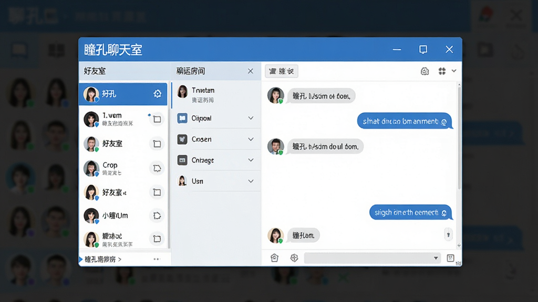
Task: Click the female avatar of first chat message
Action: [x=275, y=95]
